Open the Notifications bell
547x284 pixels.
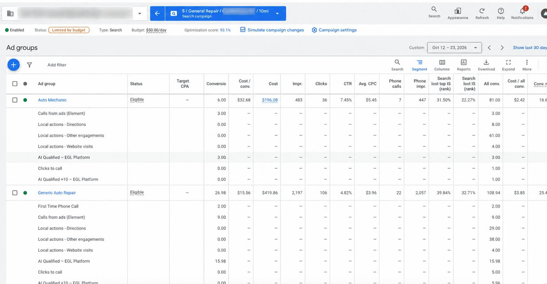(x=522, y=11)
